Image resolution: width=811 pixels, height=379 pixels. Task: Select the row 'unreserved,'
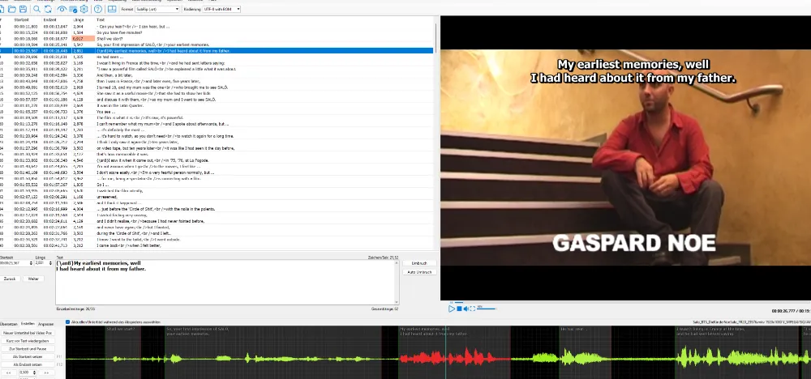[217, 197]
